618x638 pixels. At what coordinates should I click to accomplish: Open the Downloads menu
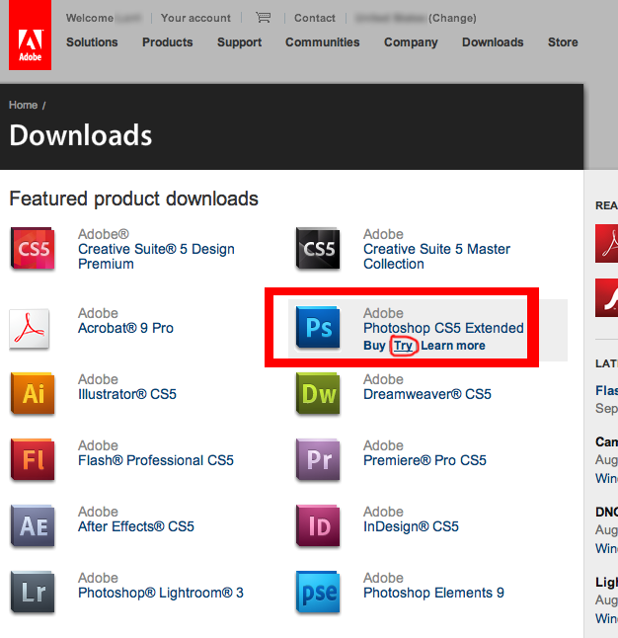[x=493, y=41]
